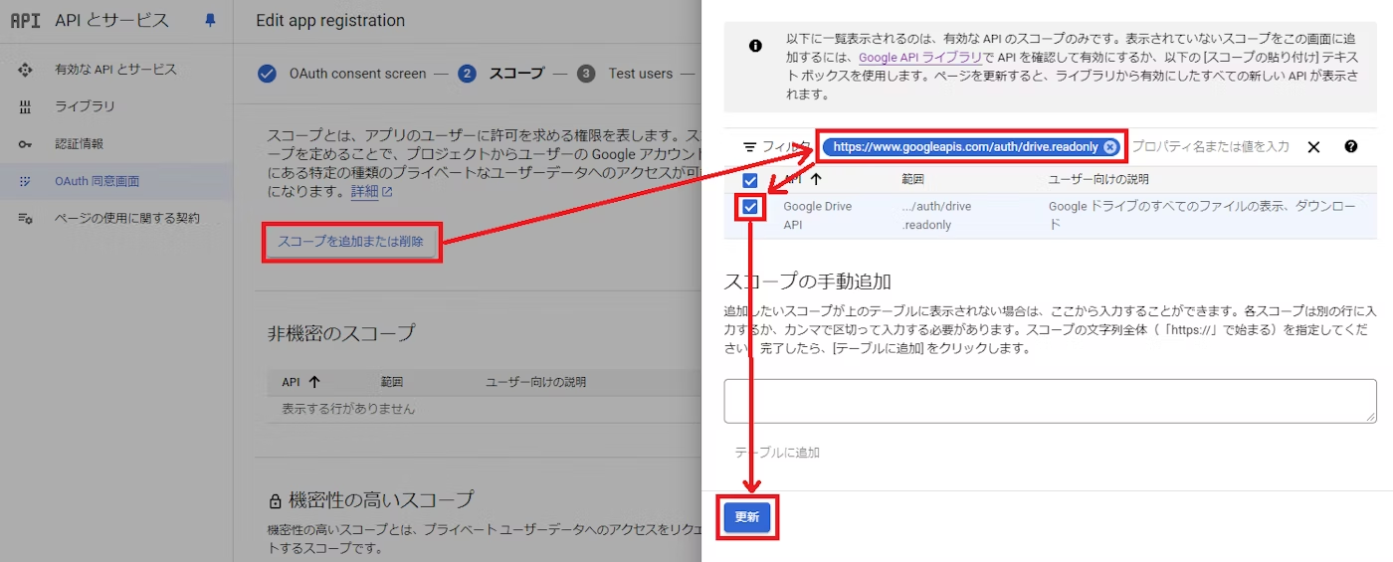Click the pin icon beside API とサービス
Image resolution: width=1393 pixels, height=562 pixels.
point(210,20)
